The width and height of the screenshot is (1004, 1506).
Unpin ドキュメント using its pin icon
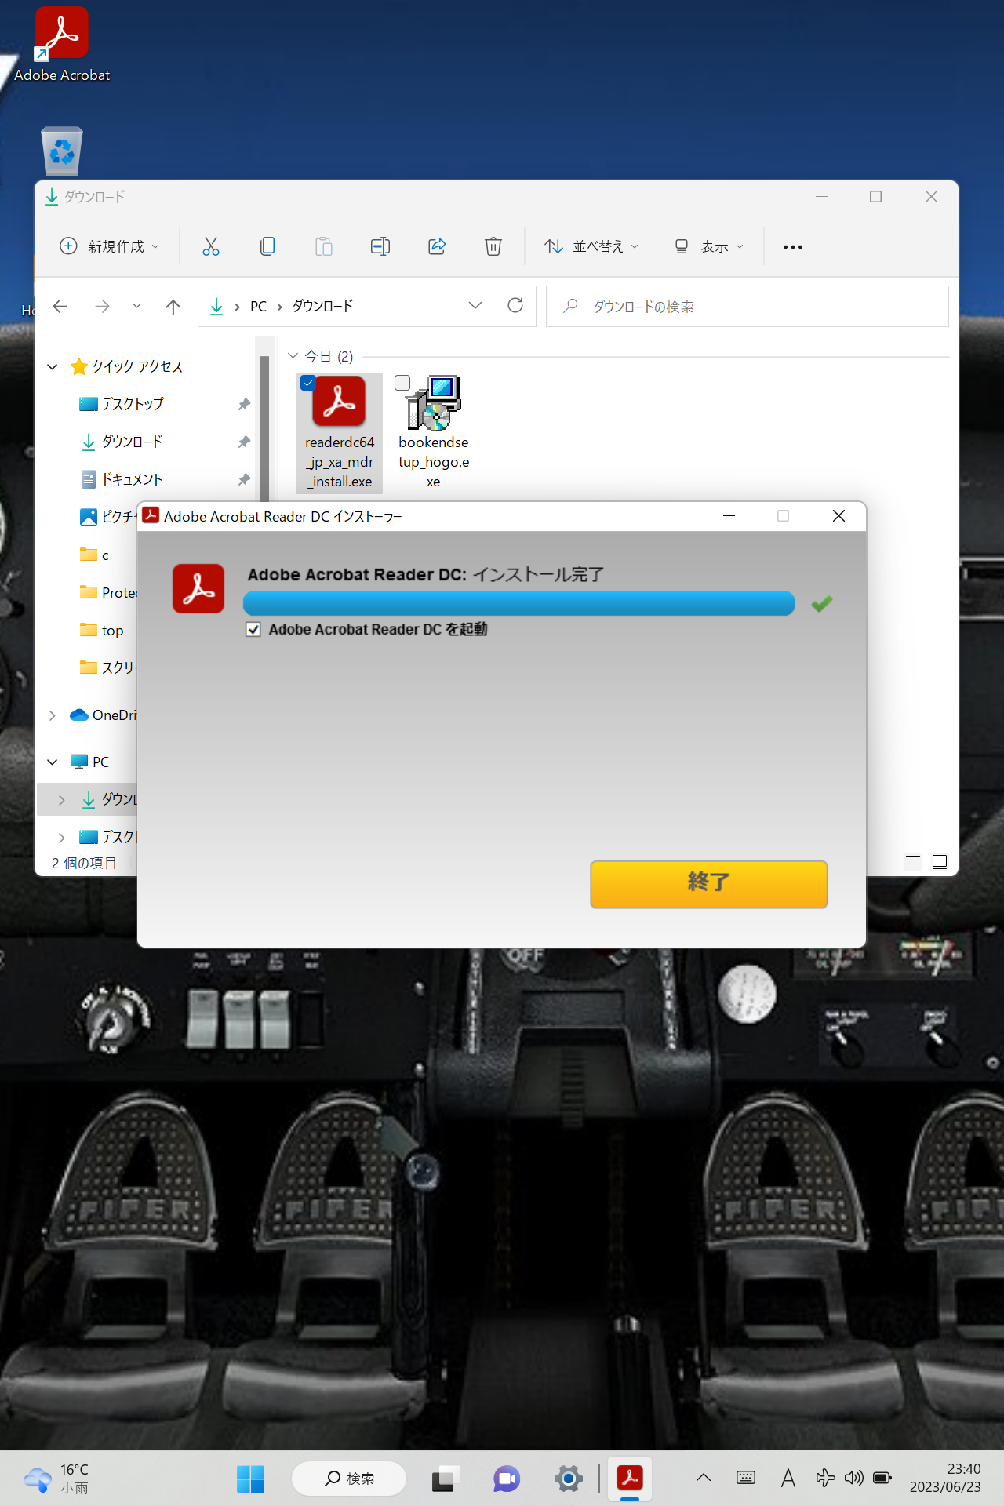244,479
